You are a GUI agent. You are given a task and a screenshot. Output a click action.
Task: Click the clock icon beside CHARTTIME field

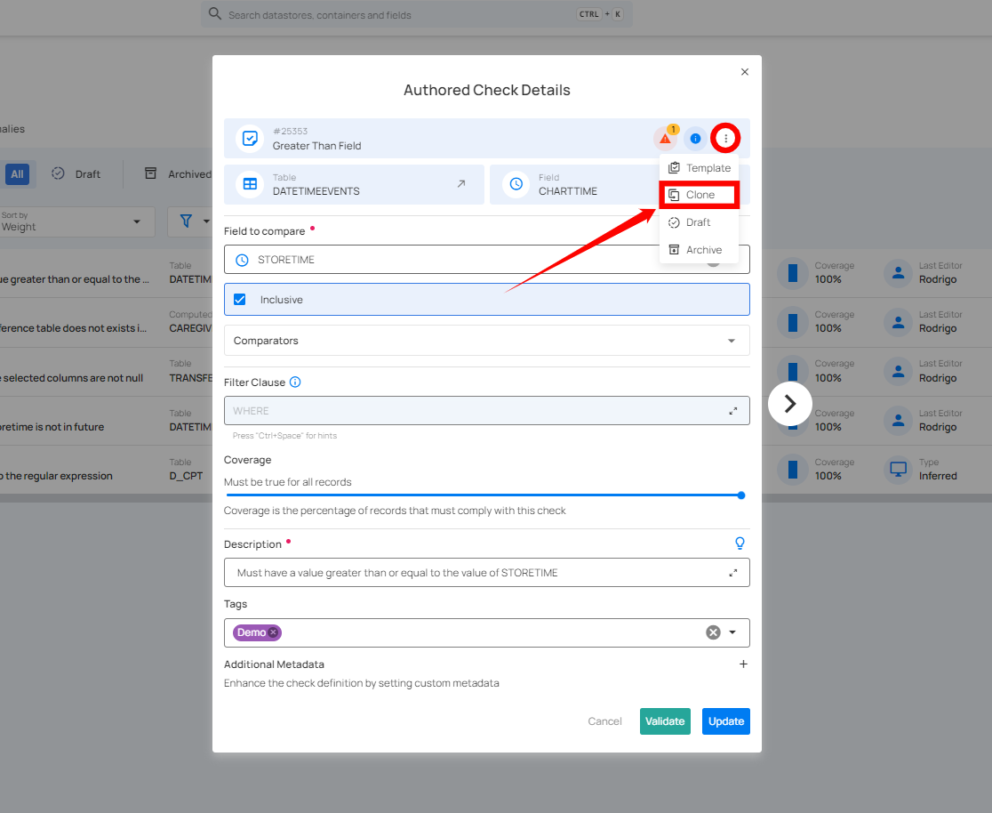click(x=516, y=184)
